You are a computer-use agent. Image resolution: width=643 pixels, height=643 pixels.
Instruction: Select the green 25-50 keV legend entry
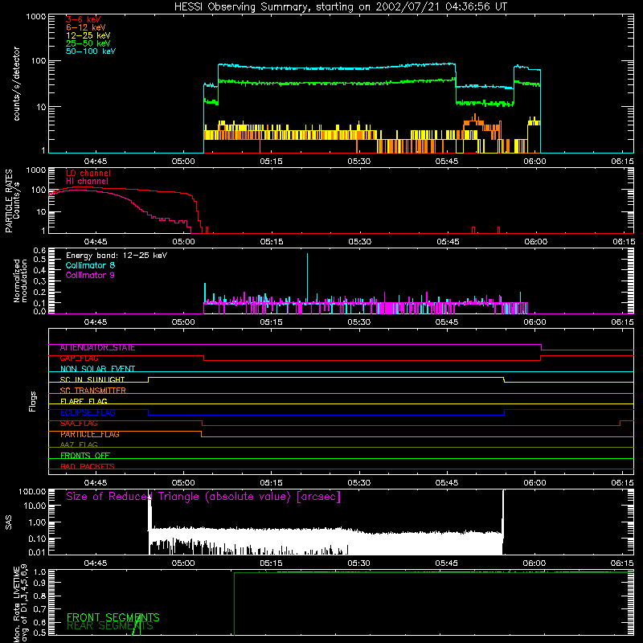(88, 43)
